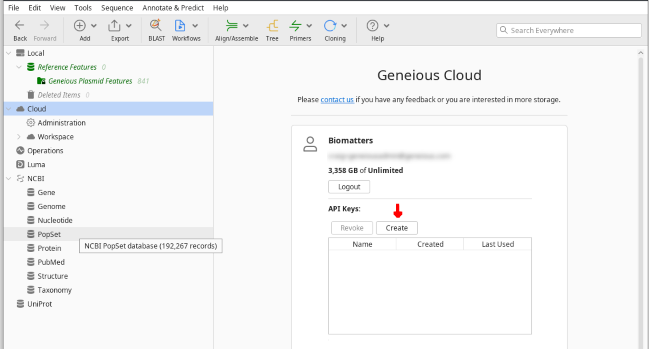This screenshot has height=349, width=649.
Task: Open the File menu
Action: [13, 8]
